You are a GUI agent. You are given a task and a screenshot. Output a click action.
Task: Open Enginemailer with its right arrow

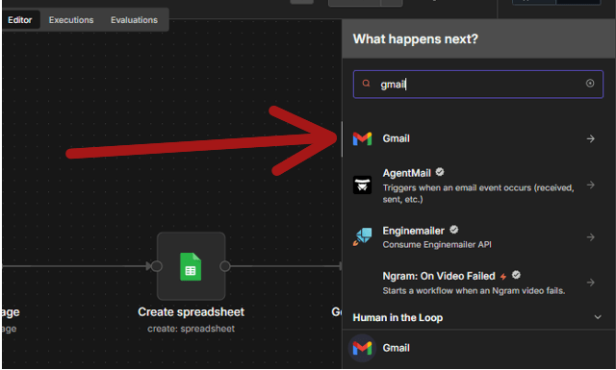tap(590, 237)
